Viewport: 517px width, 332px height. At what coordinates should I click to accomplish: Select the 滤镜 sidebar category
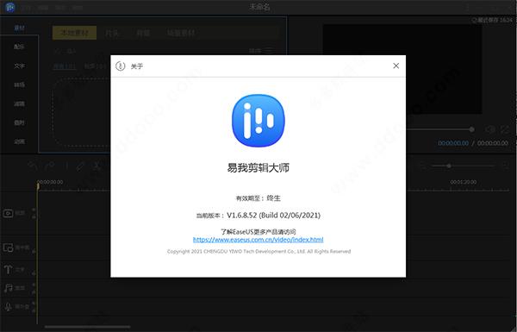point(19,103)
